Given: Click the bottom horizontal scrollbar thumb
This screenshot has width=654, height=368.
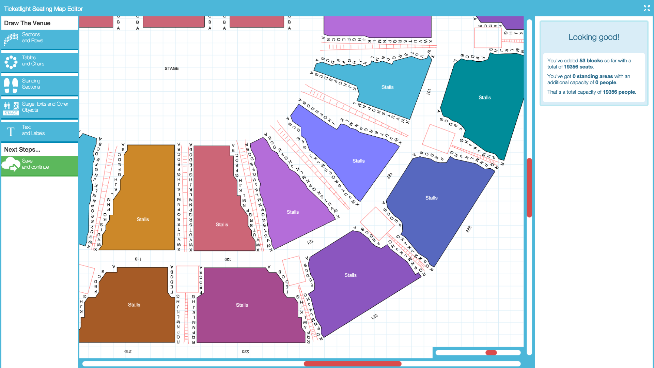Looking at the screenshot, I should pyautogui.click(x=353, y=364).
